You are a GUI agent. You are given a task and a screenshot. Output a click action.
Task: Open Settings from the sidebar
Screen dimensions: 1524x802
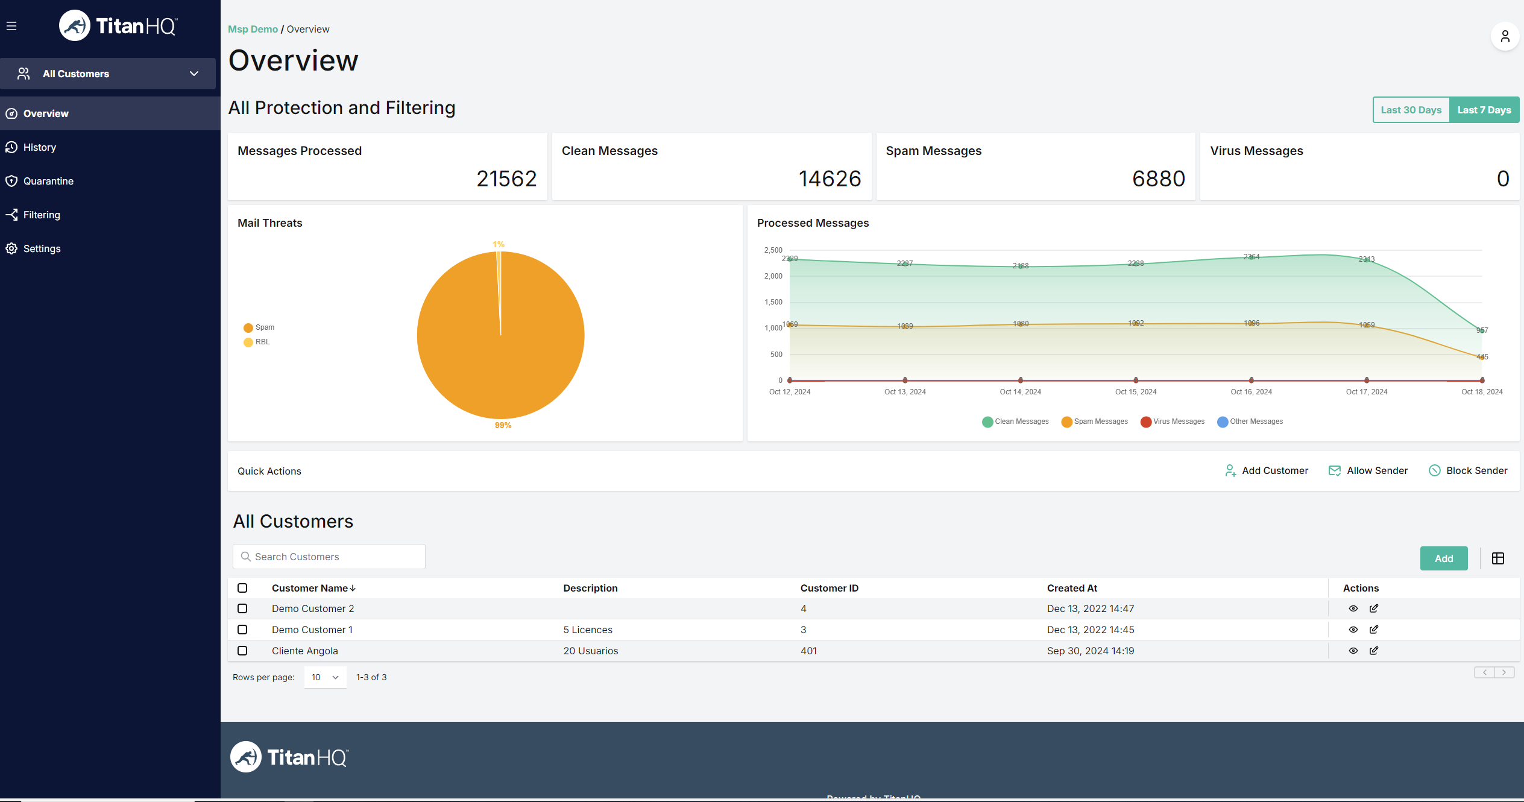pyautogui.click(x=42, y=248)
